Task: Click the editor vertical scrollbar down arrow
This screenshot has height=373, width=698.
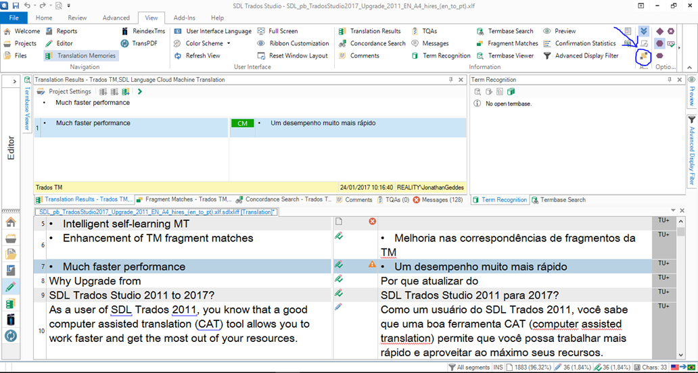Action: (x=680, y=354)
